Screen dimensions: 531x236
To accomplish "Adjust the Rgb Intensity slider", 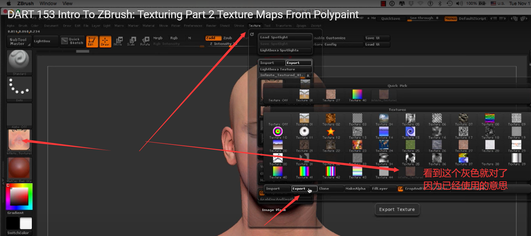I will [x=179, y=44].
